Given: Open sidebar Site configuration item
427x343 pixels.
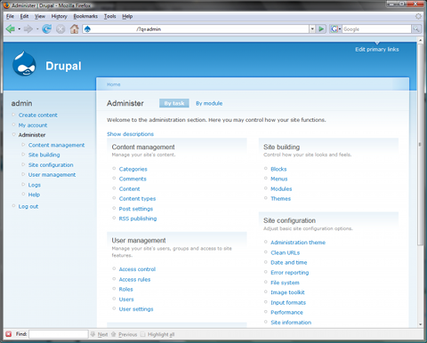Looking at the screenshot, I should [51, 165].
